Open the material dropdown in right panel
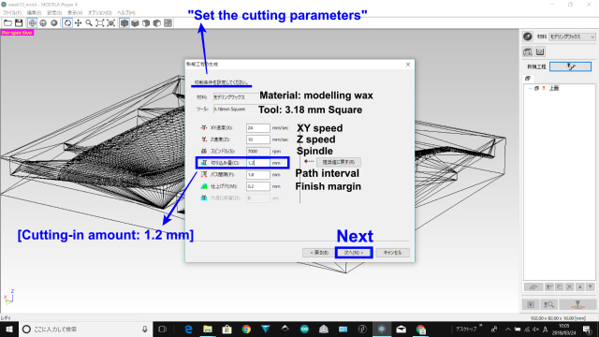Screen dimensions: 599x337 tap(572, 37)
